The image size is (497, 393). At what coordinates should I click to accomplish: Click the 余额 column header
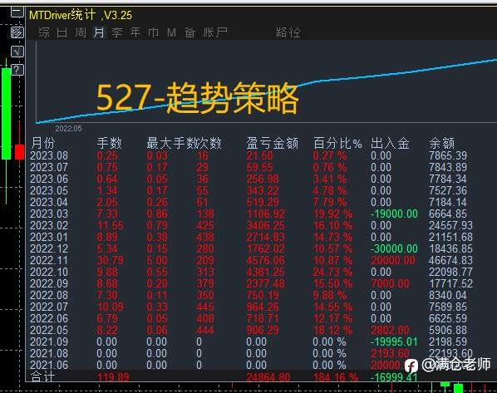[x=442, y=143]
